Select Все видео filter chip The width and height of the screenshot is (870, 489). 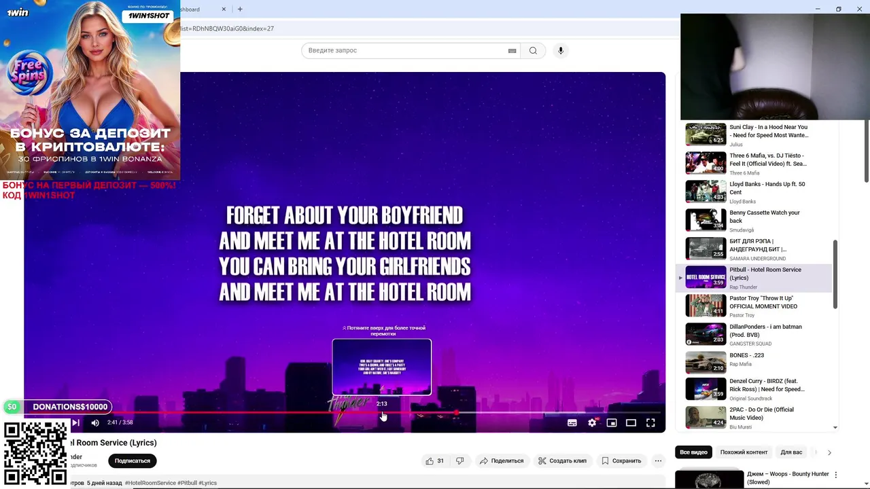click(x=693, y=452)
